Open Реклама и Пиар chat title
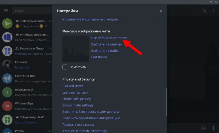This screenshot has height=133, width=219. pyautogui.click(x=32, y=48)
